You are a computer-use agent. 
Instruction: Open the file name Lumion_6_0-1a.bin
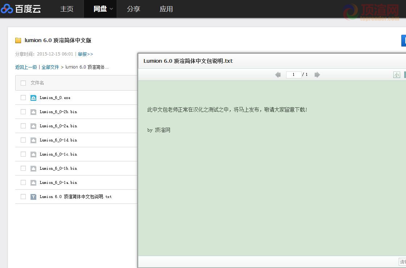point(58,182)
